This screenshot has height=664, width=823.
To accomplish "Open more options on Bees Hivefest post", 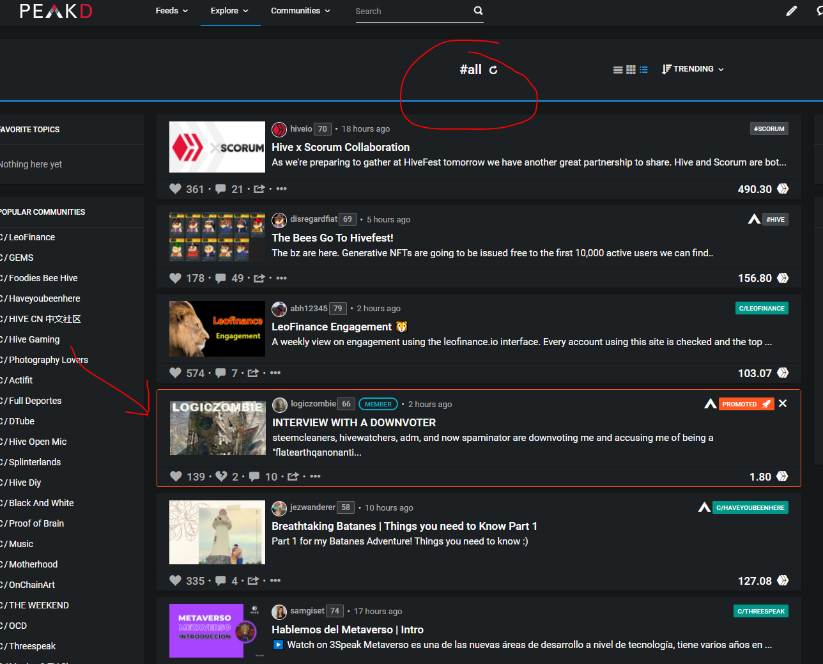I will point(281,277).
